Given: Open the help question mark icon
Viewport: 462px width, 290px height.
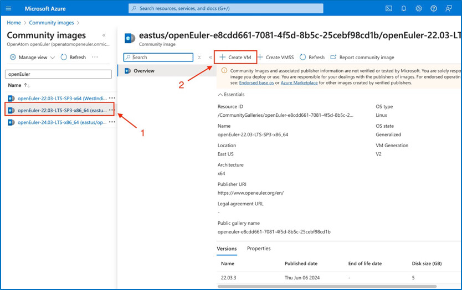Looking at the screenshot, I should point(434,8).
